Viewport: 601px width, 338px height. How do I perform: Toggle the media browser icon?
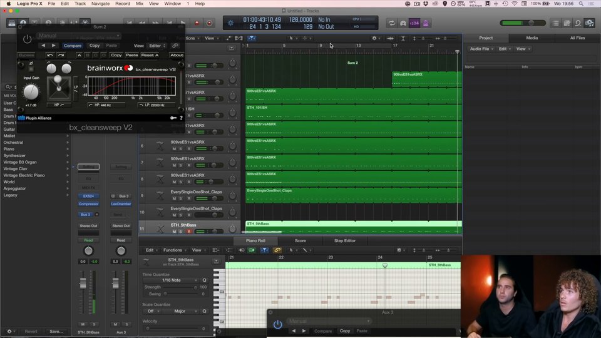590,23
